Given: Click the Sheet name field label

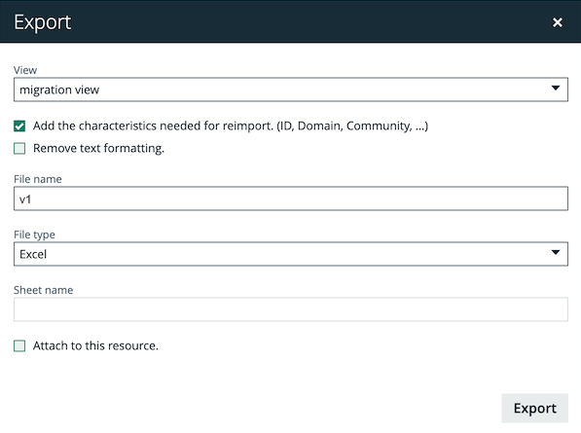Looking at the screenshot, I should [x=44, y=290].
